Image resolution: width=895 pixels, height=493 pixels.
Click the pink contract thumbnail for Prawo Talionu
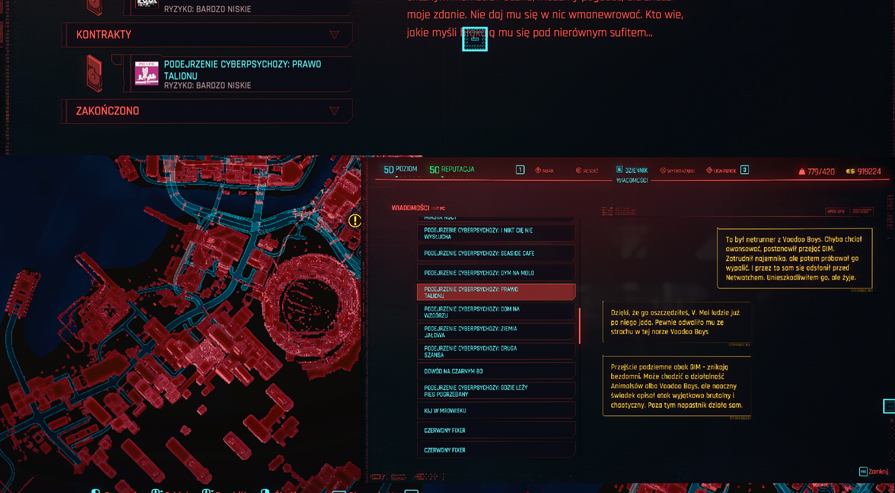[147, 73]
